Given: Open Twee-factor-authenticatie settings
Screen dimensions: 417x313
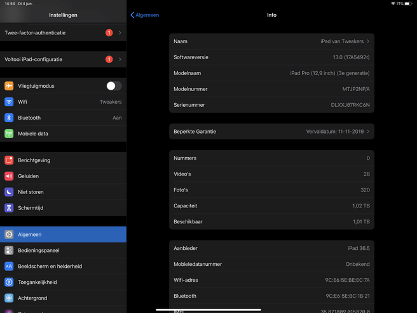Looking at the screenshot, I should pos(63,32).
